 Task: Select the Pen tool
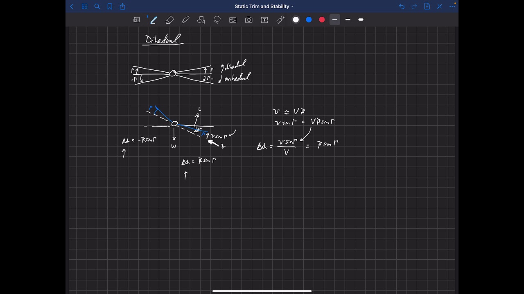pyautogui.click(x=154, y=20)
